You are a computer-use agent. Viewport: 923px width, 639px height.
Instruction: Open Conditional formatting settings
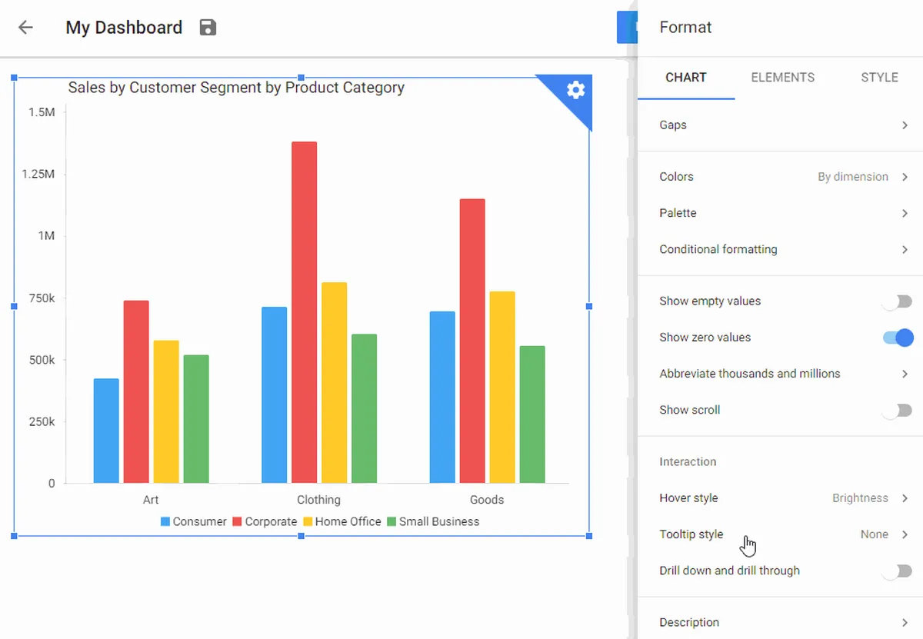(x=780, y=249)
